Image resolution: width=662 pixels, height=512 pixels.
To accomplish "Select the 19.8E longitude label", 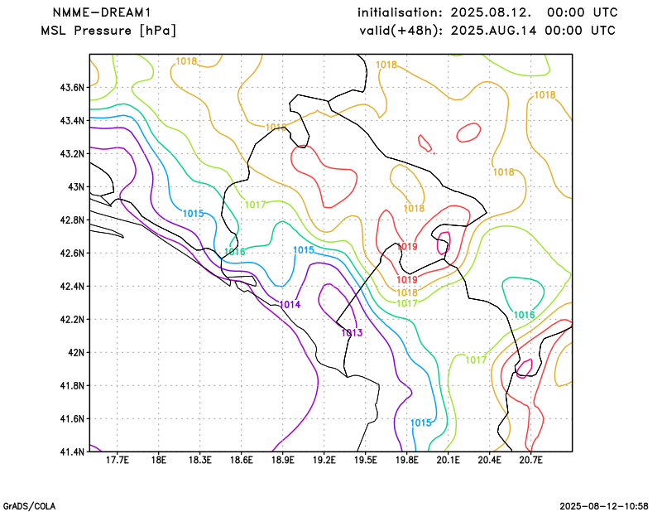I will coord(406,460).
